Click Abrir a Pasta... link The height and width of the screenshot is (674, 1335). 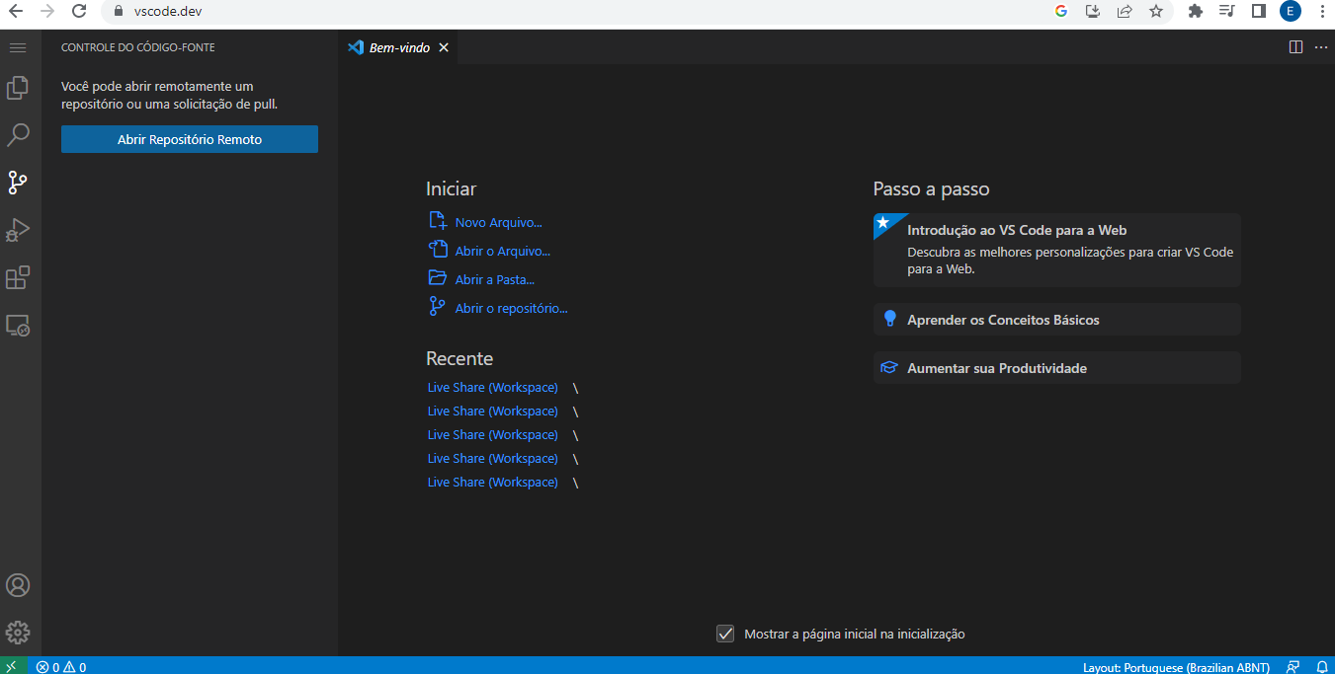[494, 280]
